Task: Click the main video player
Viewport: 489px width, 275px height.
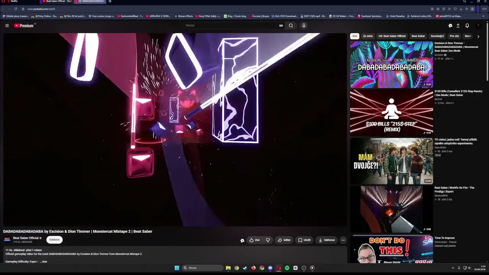Action: (x=175, y=130)
